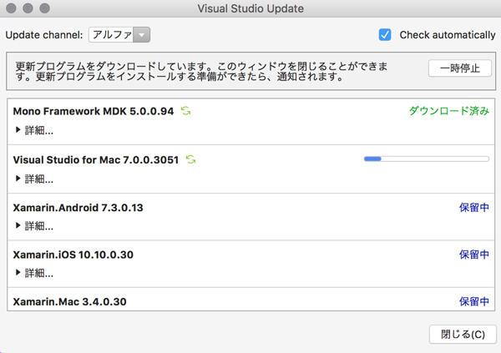The image size is (501, 353).
Task: Click the Update channel label
Action: click(x=44, y=35)
